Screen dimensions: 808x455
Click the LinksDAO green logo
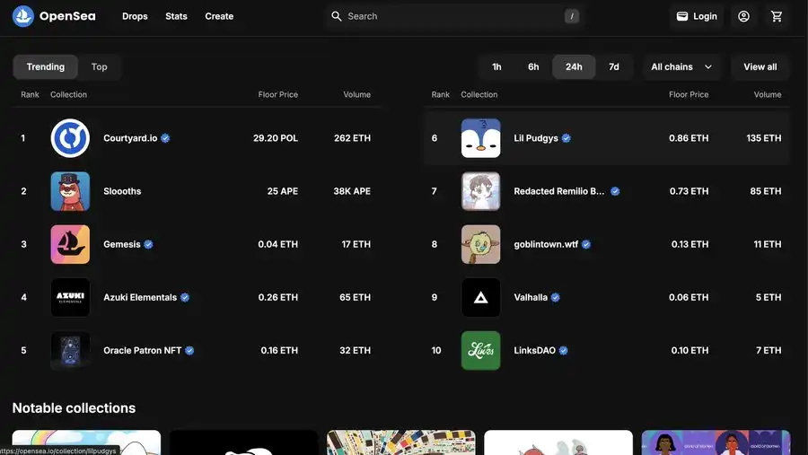coord(480,350)
